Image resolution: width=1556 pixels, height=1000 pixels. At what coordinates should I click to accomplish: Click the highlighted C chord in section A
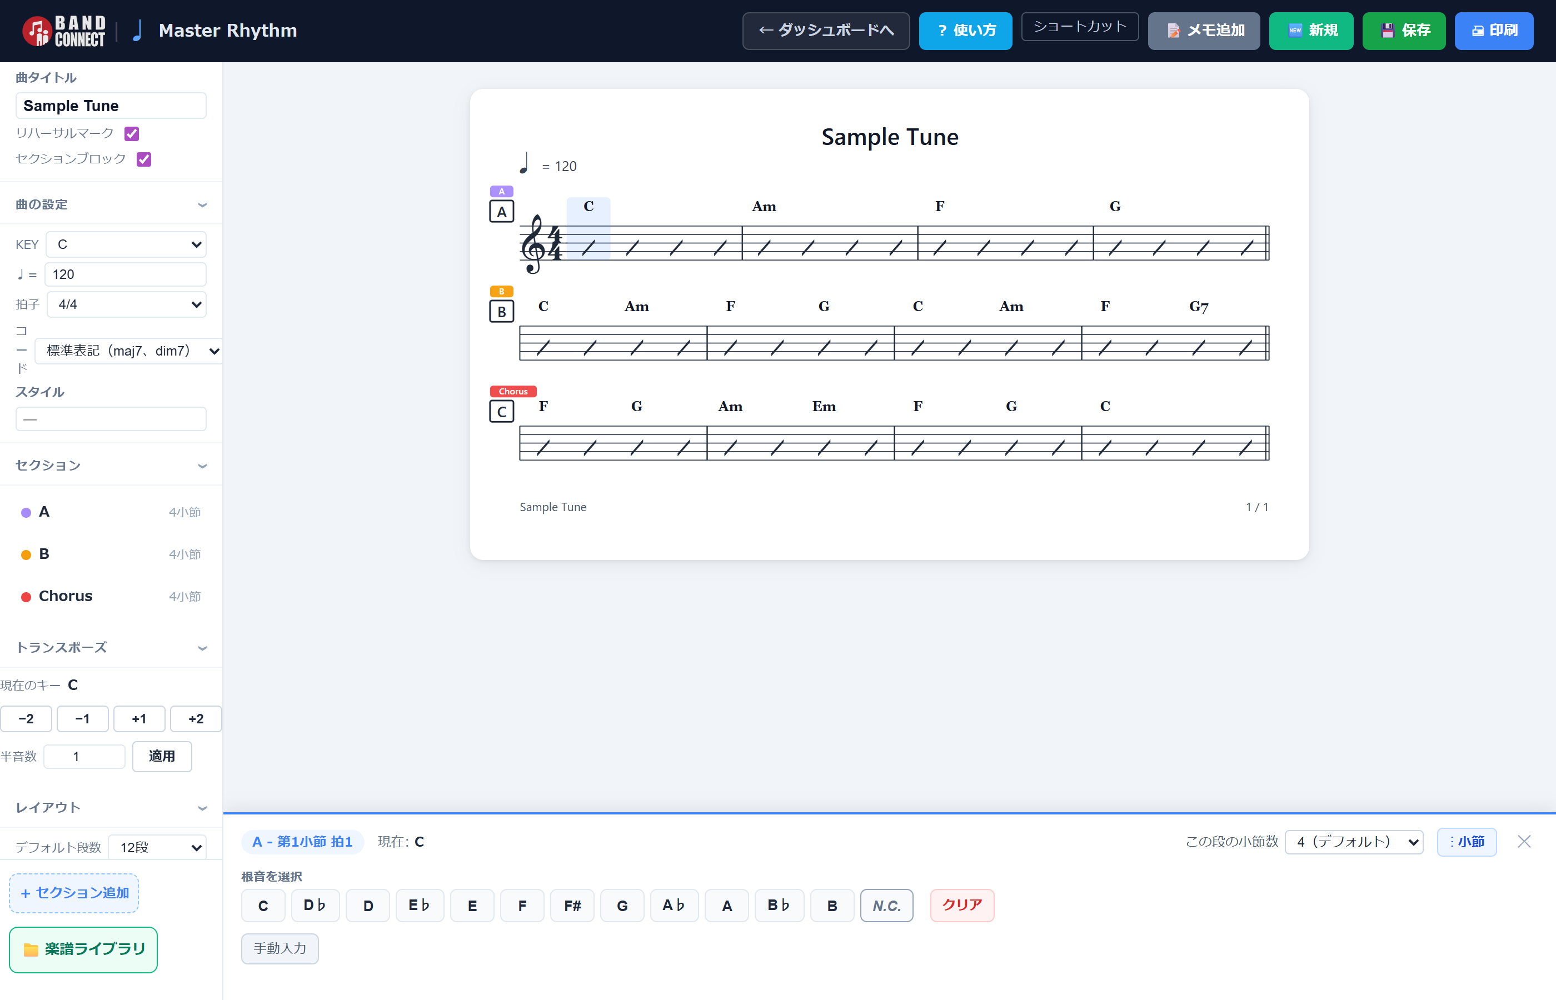[x=589, y=207]
